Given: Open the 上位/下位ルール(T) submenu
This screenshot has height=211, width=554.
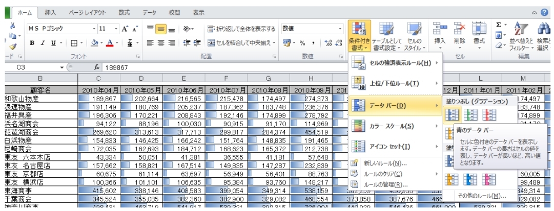Looking at the screenshot, I should coord(395,83).
